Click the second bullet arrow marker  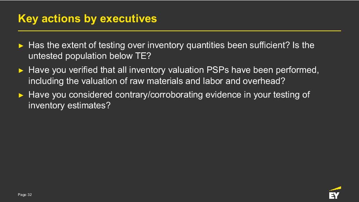pyautogui.click(x=21, y=70)
